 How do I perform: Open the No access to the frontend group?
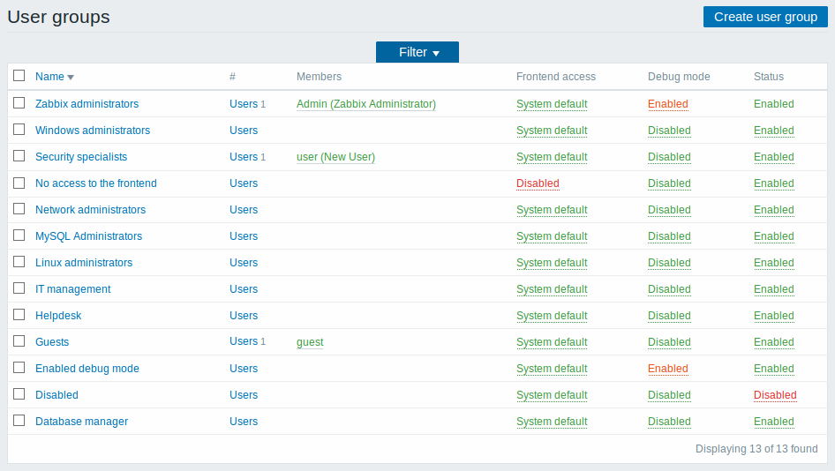tap(96, 183)
